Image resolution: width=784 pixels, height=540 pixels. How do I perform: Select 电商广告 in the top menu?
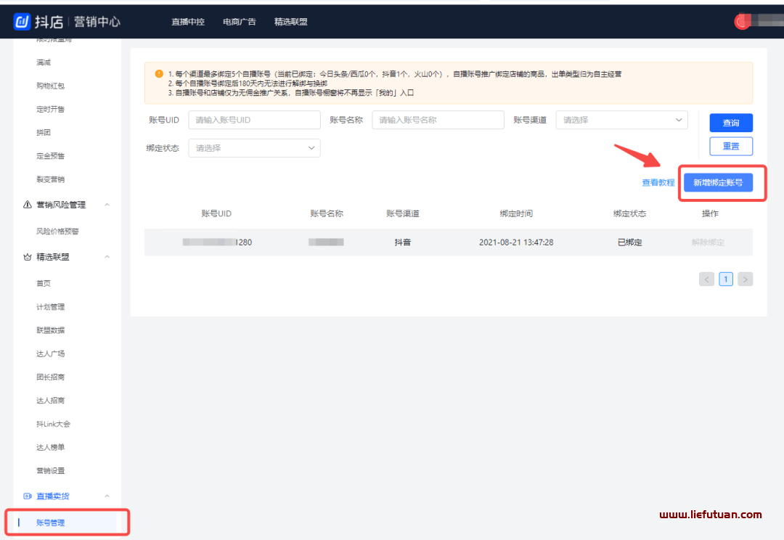(x=239, y=21)
